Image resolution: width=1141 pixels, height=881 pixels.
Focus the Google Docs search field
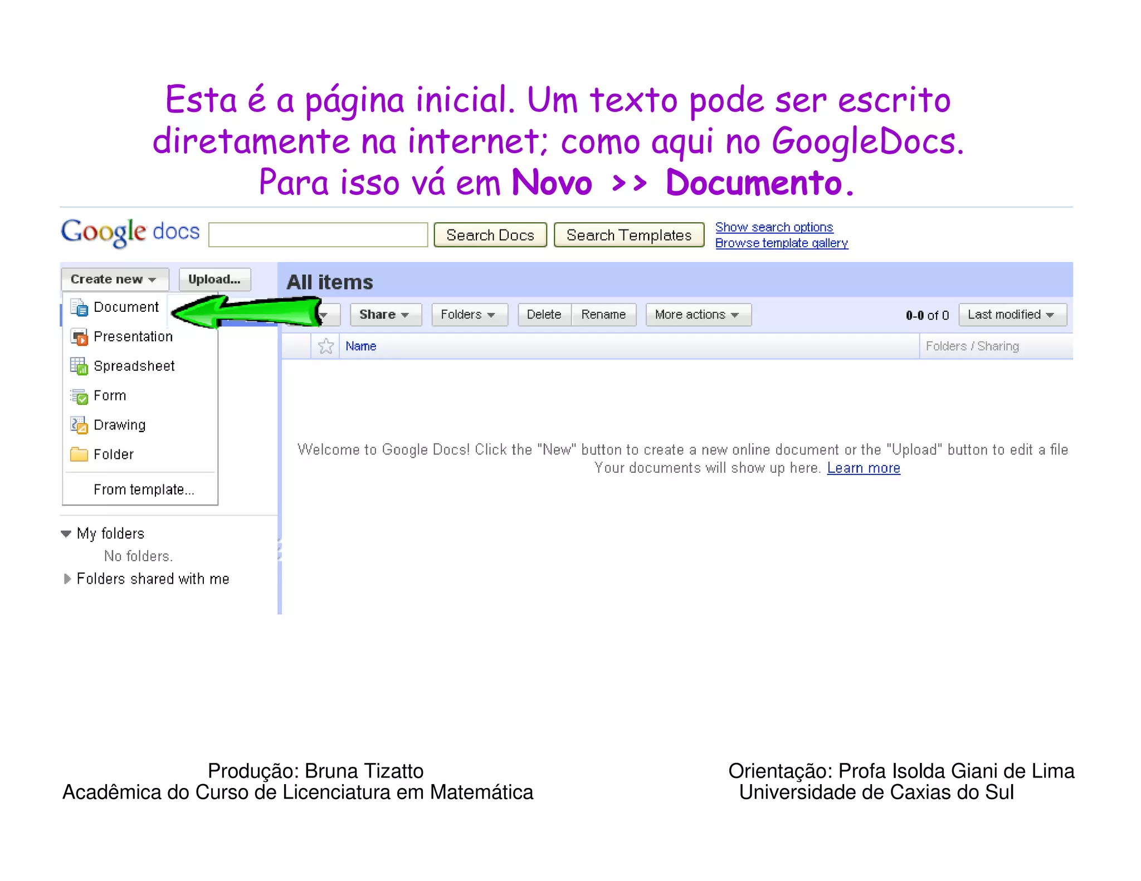pyautogui.click(x=318, y=235)
